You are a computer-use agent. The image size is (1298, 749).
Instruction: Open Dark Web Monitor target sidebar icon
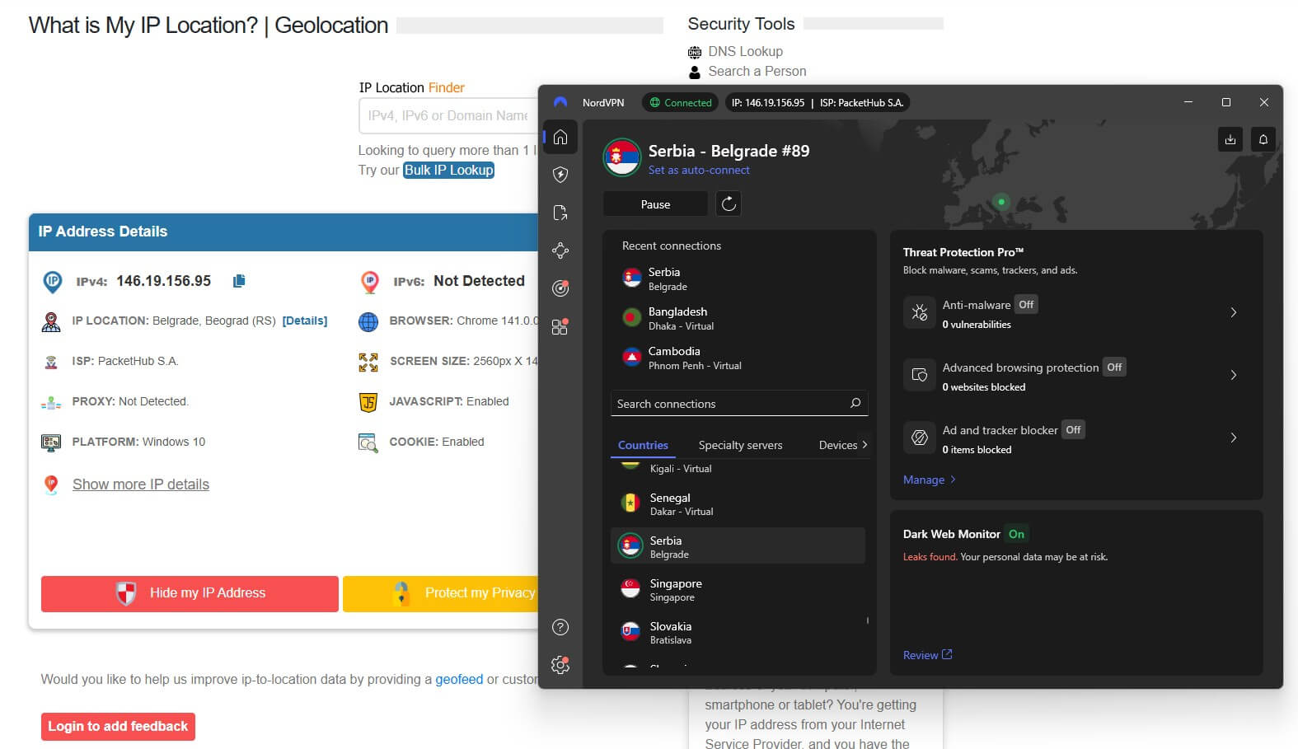click(x=560, y=288)
